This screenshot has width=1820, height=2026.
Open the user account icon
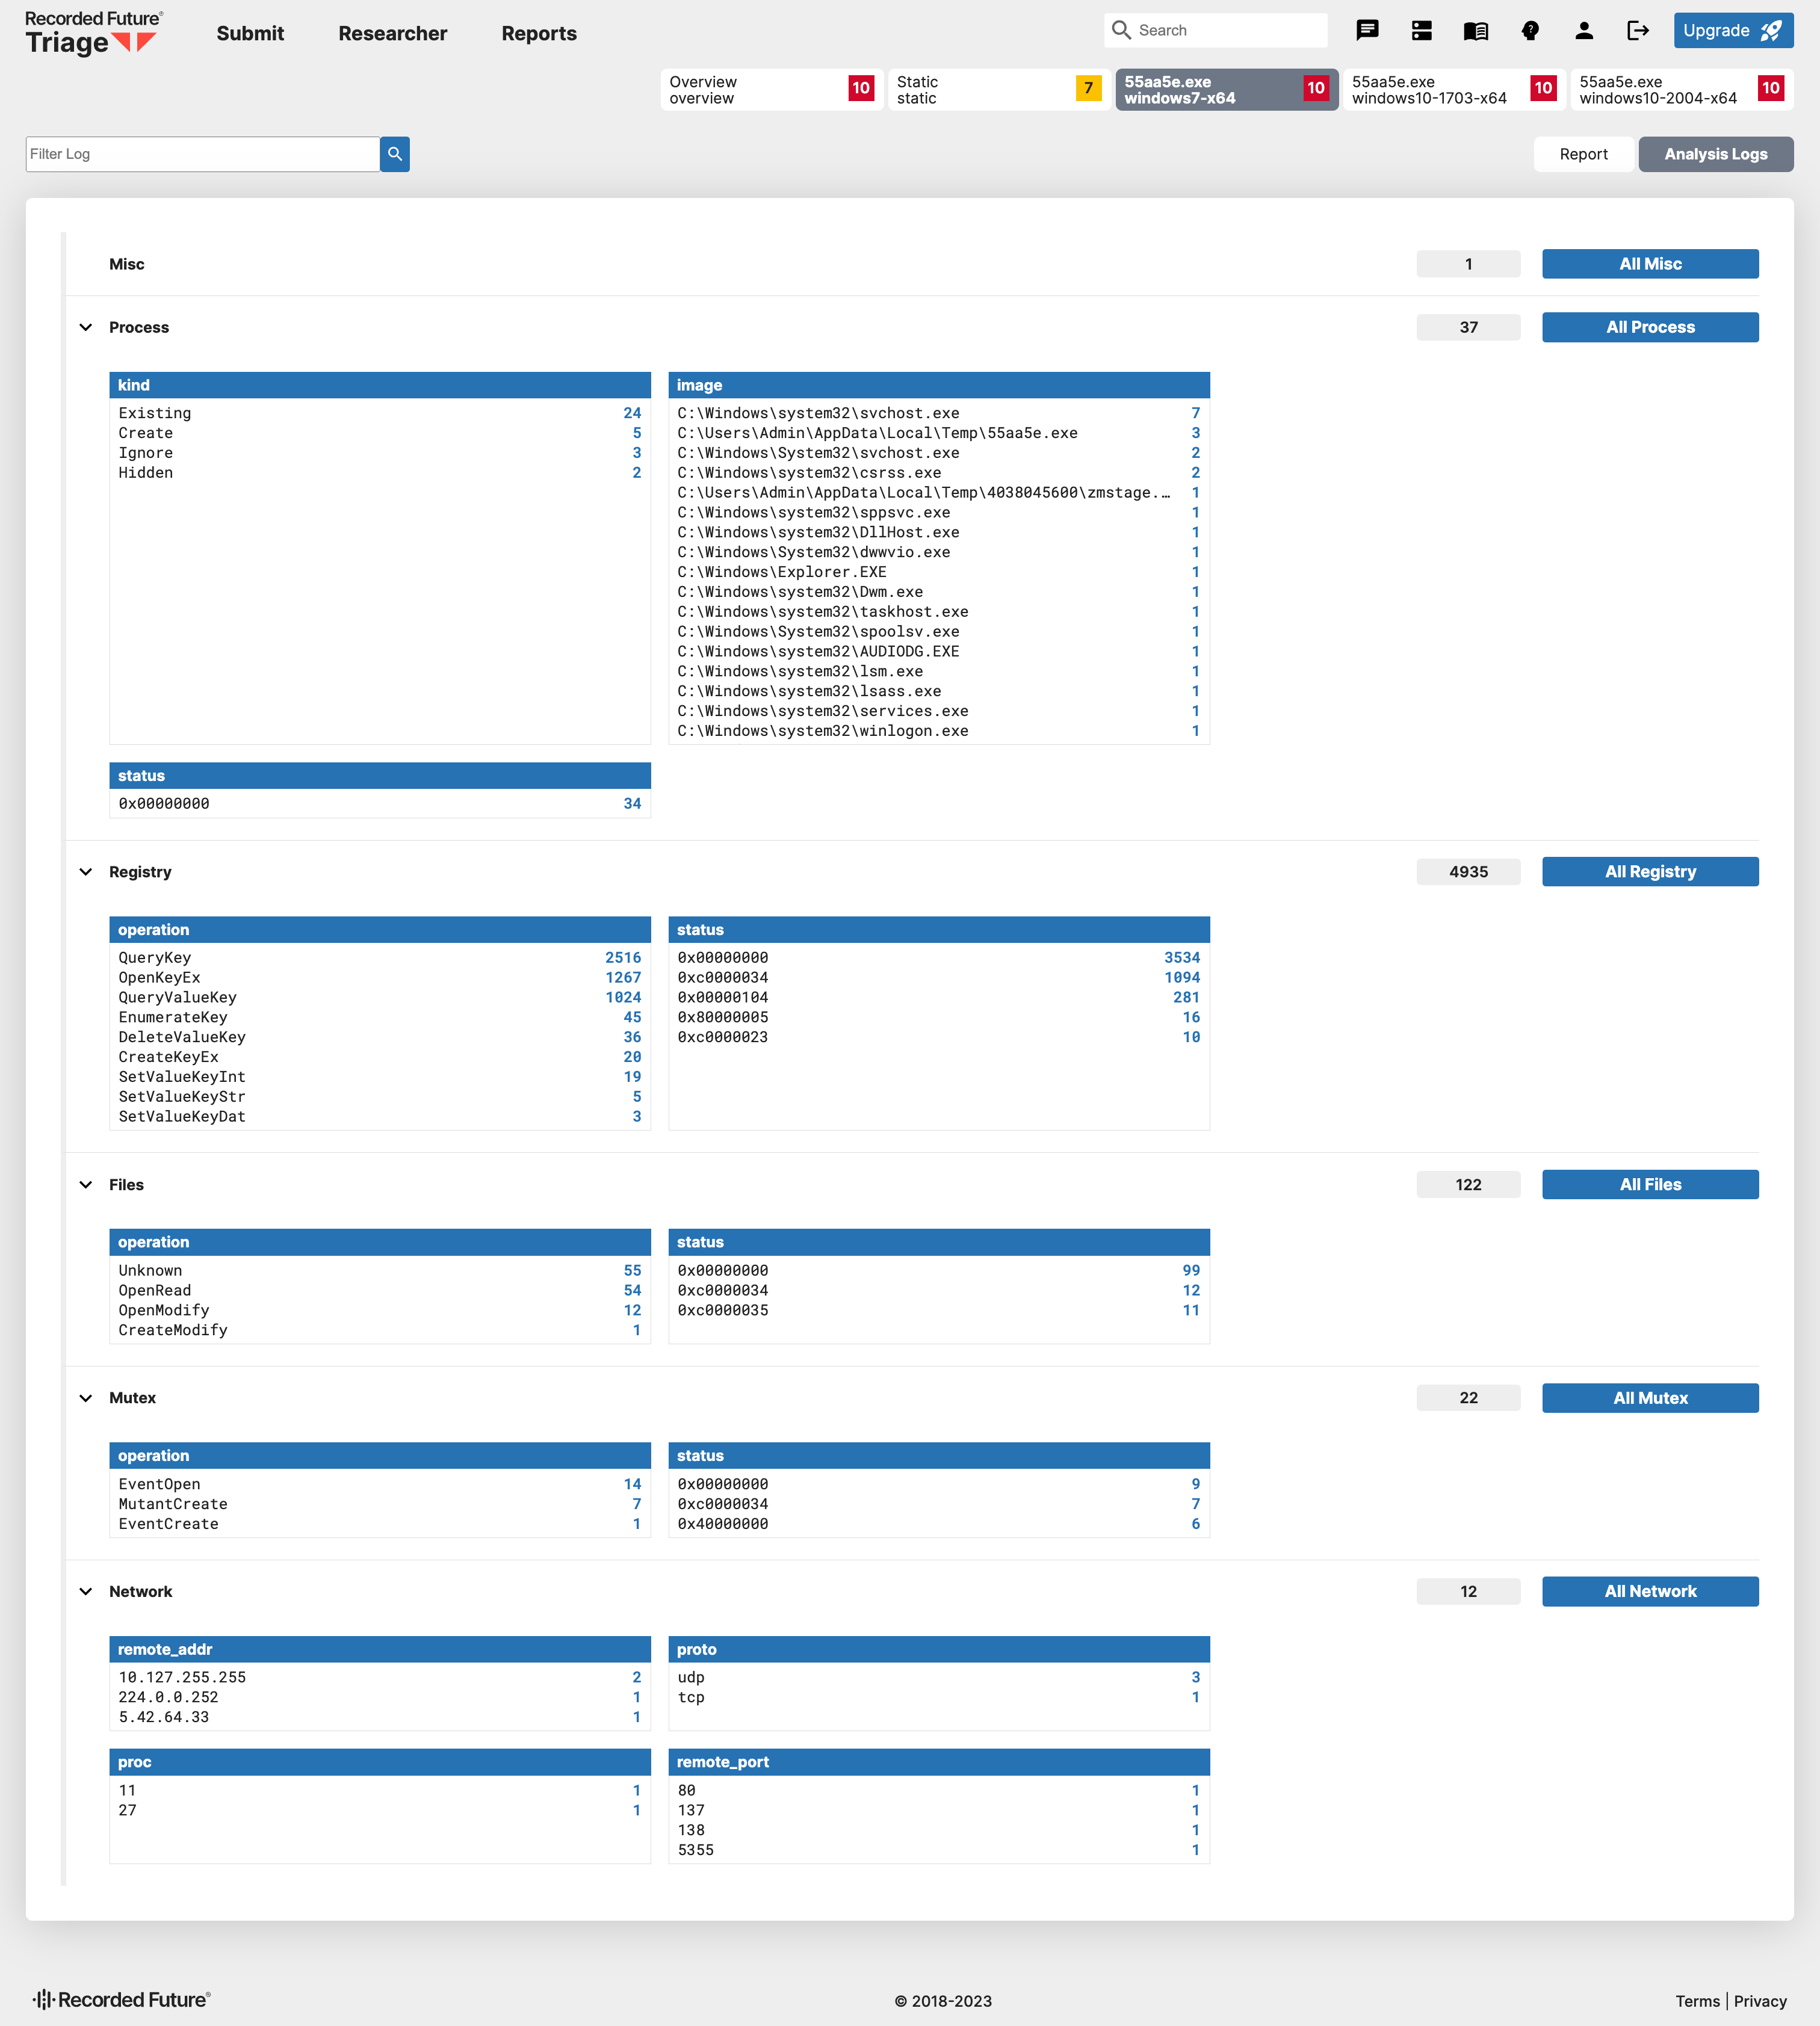pyautogui.click(x=1584, y=30)
